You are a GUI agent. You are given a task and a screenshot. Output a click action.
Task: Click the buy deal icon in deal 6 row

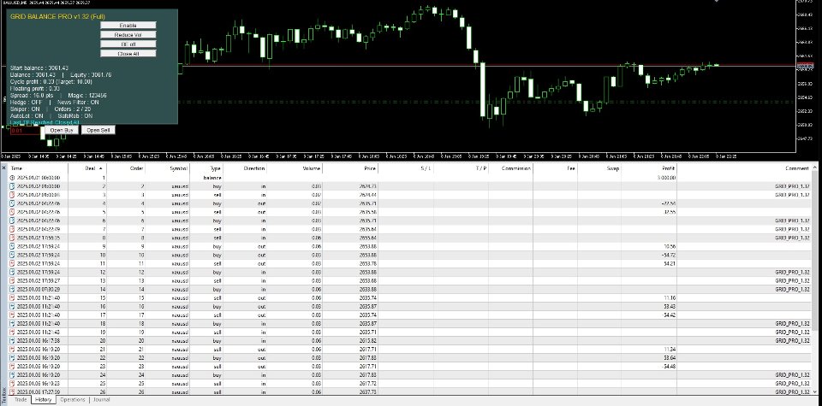13,221
